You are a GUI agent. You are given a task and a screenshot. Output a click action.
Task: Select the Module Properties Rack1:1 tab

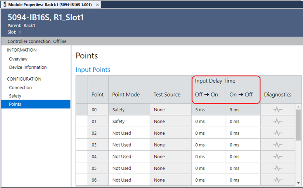(50, 5)
